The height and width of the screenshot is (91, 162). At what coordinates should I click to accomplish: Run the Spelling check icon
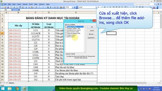[20, 7]
